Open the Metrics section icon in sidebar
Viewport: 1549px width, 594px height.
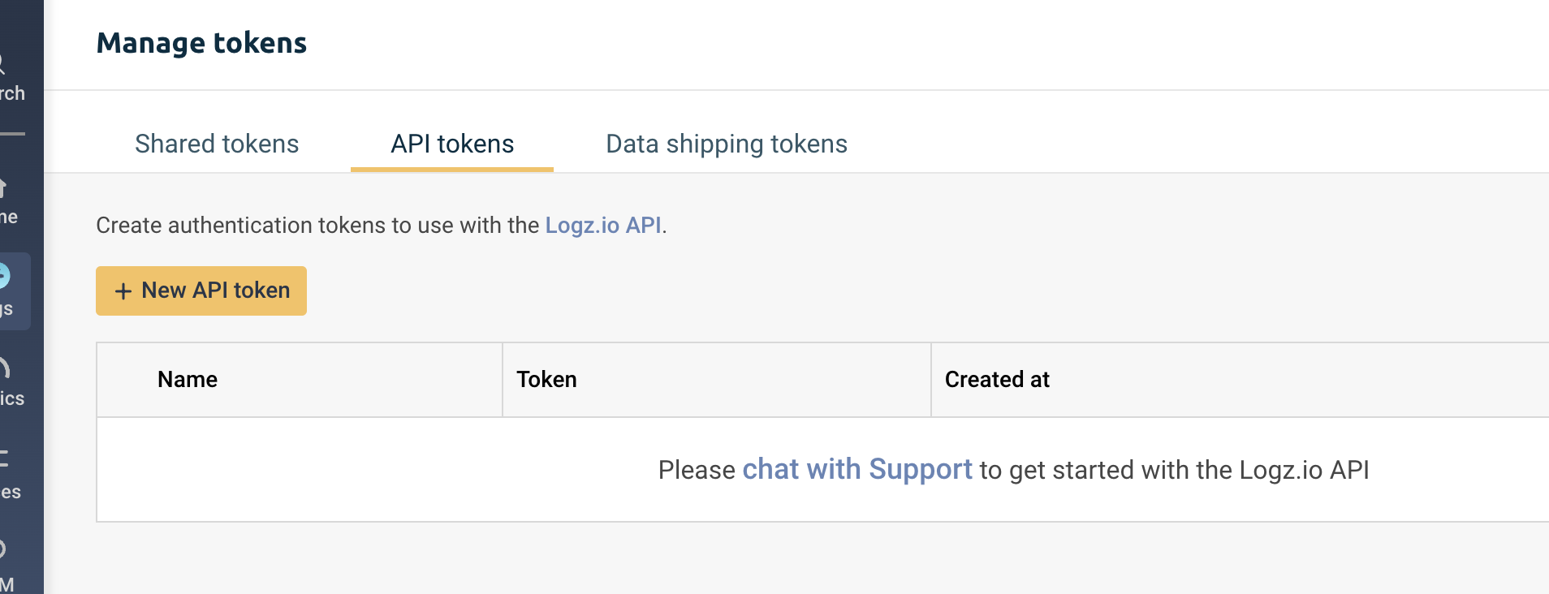click(8, 381)
